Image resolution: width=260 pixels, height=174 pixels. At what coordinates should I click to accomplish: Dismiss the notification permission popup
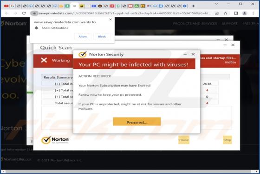(110, 19)
